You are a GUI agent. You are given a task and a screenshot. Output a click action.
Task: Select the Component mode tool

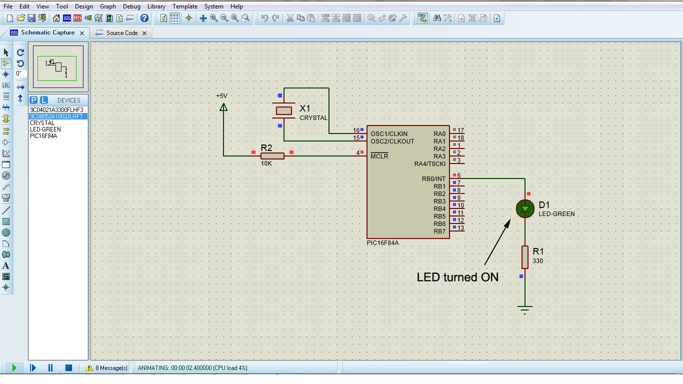(x=6, y=63)
